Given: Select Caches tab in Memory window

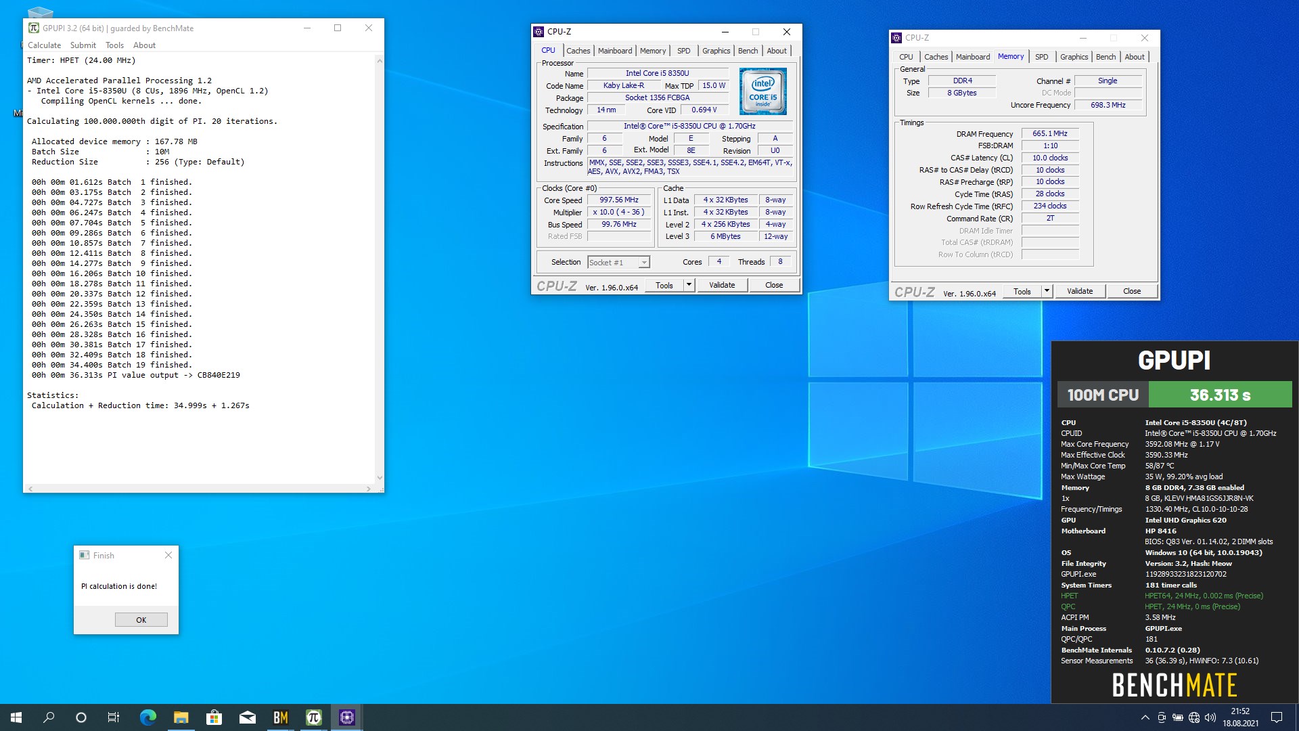Looking at the screenshot, I should [x=936, y=57].
